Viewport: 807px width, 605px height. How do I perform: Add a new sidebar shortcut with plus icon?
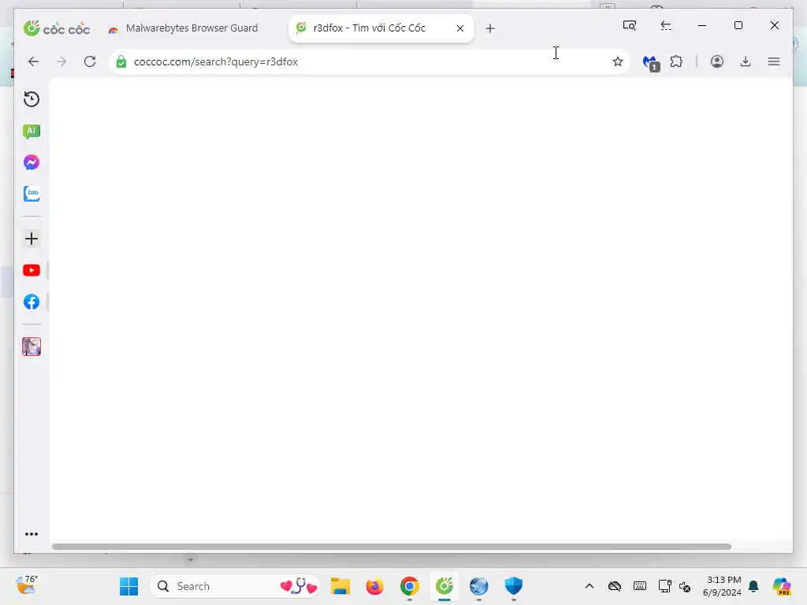[x=32, y=239]
